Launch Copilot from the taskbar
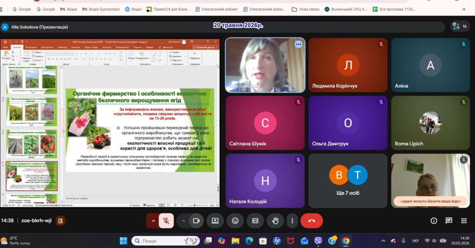The height and width of the screenshot is (248, 475). click(221, 241)
